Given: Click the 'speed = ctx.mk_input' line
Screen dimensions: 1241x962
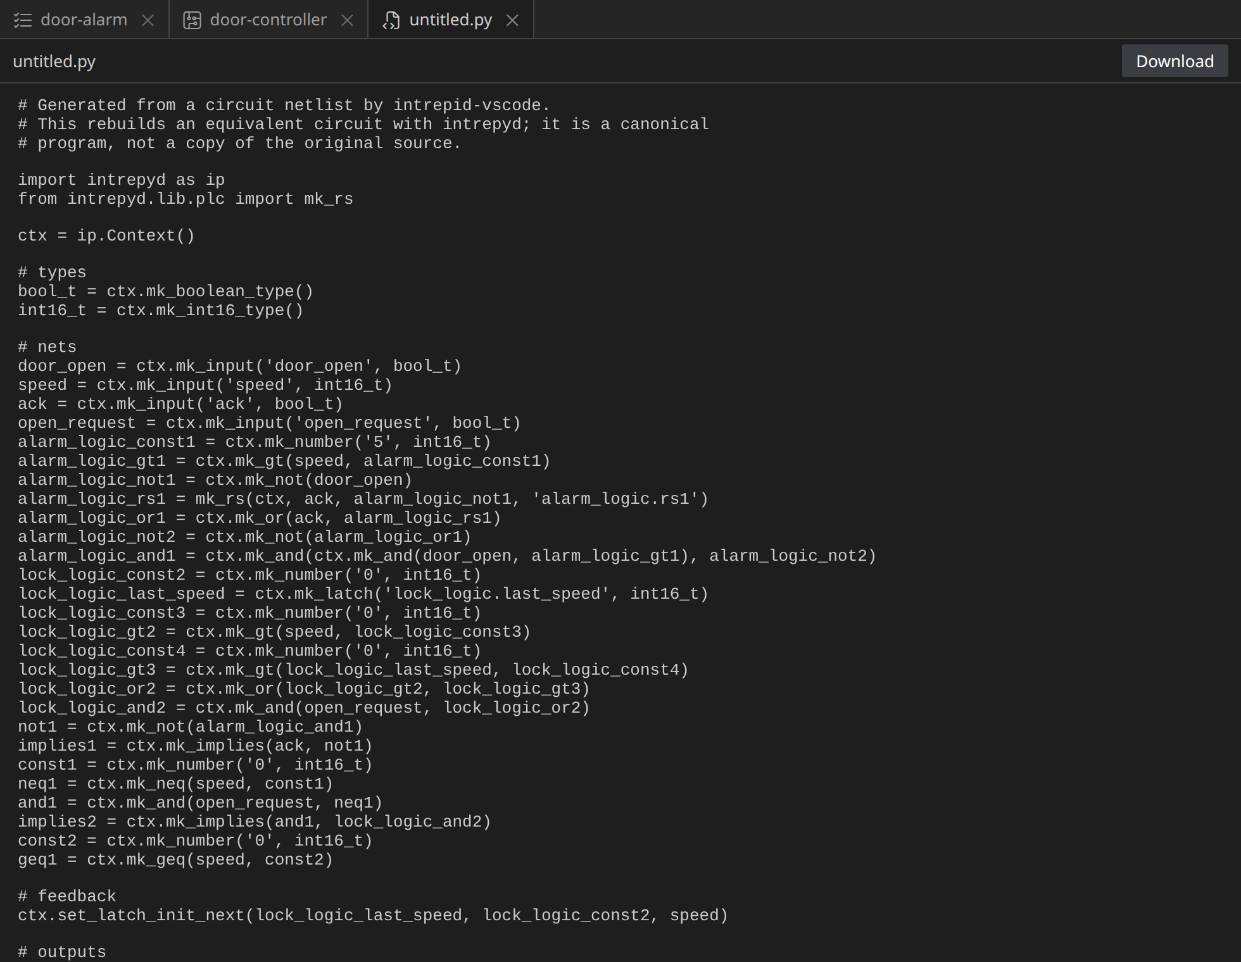Looking at the screenshot, I should [x=205, y=385].
